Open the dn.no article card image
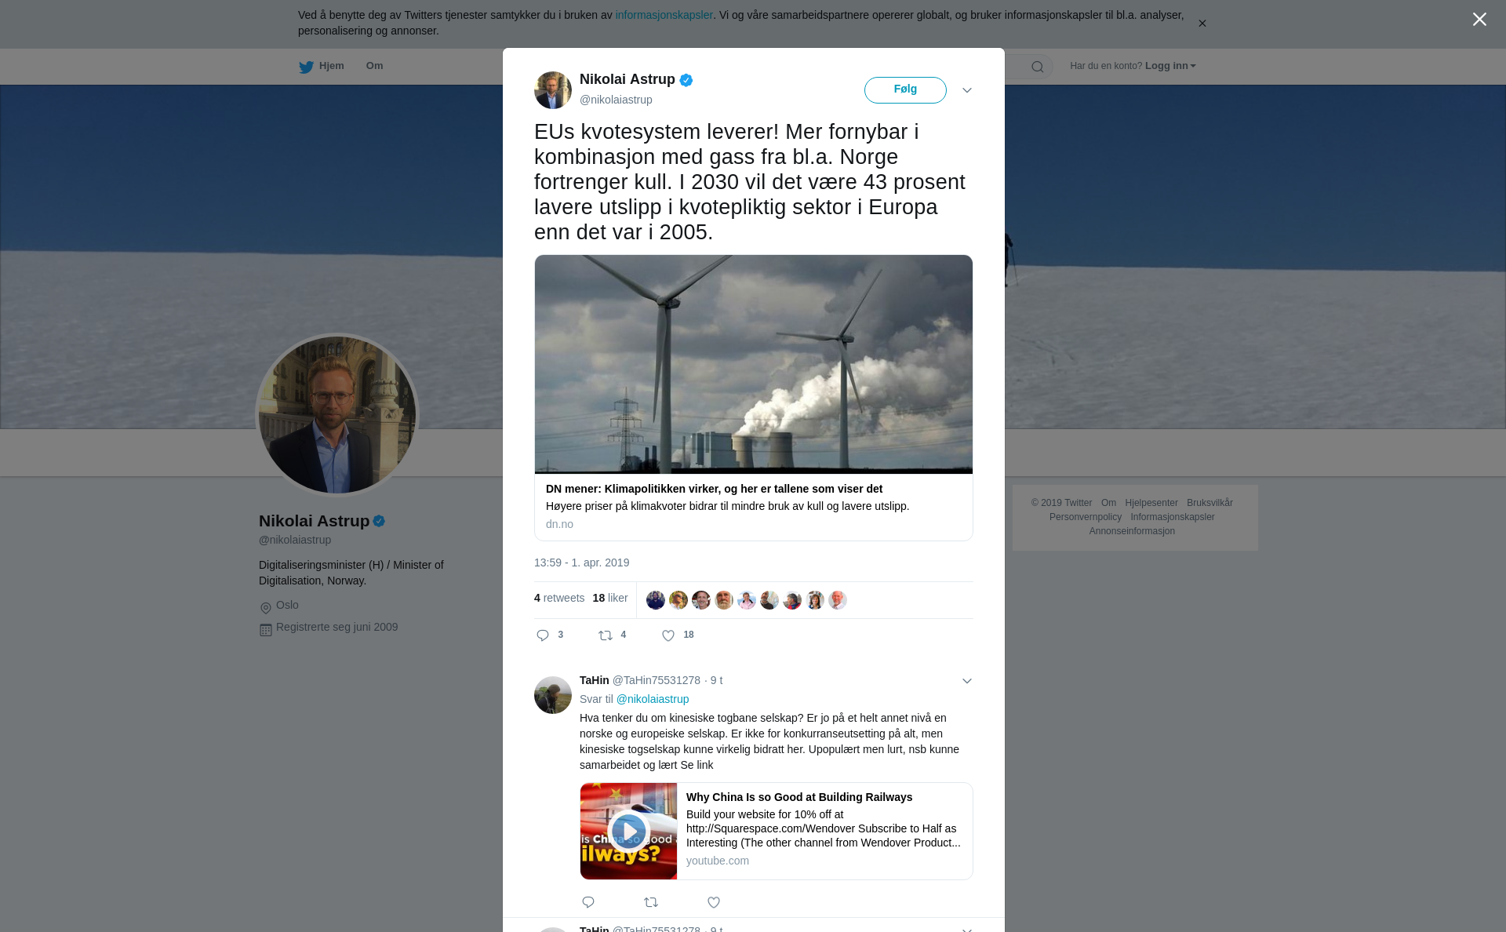Screen dimensions: 1506x932 pyautogui.click(x=754, y=364)
